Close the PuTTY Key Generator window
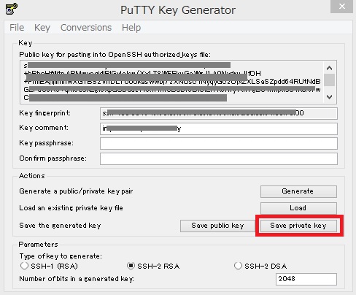This screenshot has width=356, height=295. coord(341,7)
